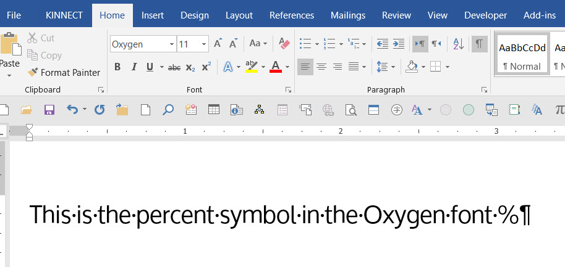Image resolution: width=565 pixels, height=267 pixels.
Task: Open the Change Case Aa menu
Action: click(258, 44)
